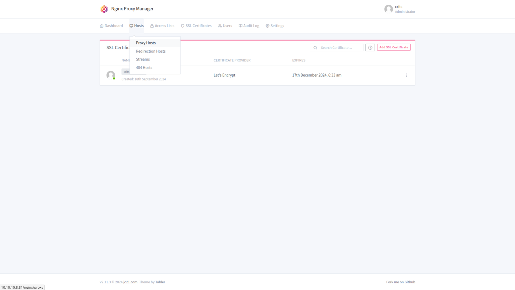The image size is (515, 290).
Task: Click the SSL Certificates shield icon
Action: coord(182,26)
